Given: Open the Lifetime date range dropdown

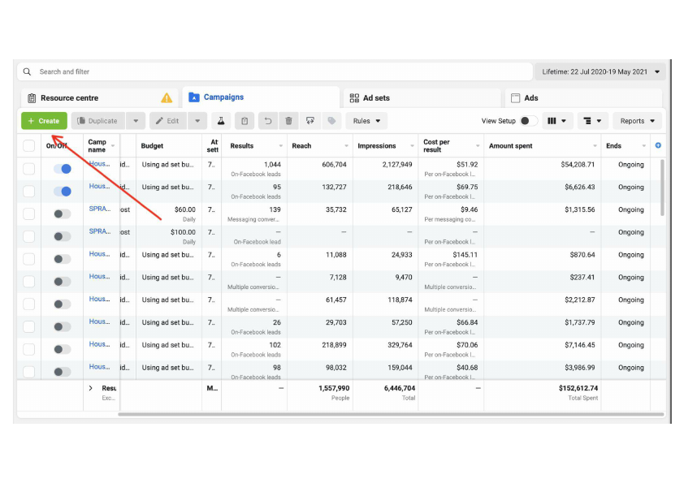Looking at the screenshot, I should (x=600, y=71).
